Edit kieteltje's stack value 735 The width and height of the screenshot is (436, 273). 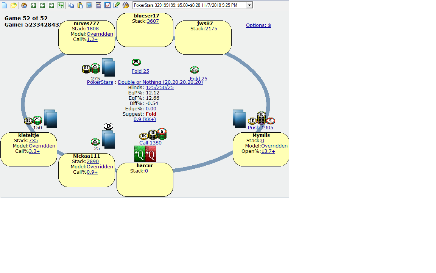pos(33,140)
